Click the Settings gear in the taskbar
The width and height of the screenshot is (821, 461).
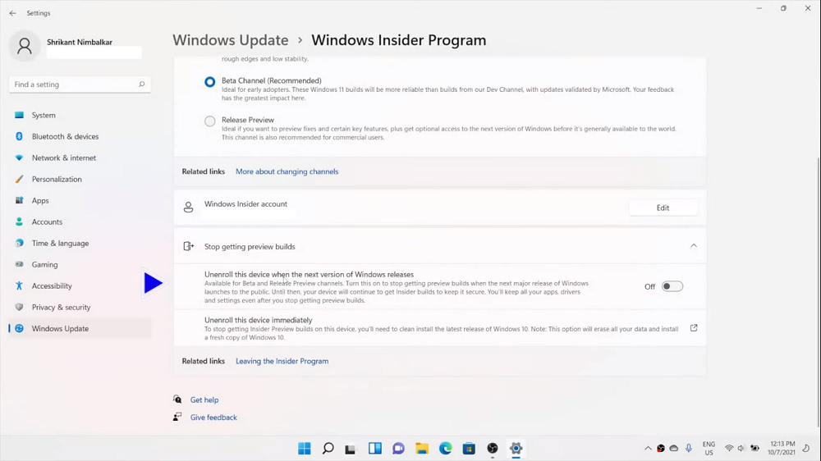tap(516, 449)
